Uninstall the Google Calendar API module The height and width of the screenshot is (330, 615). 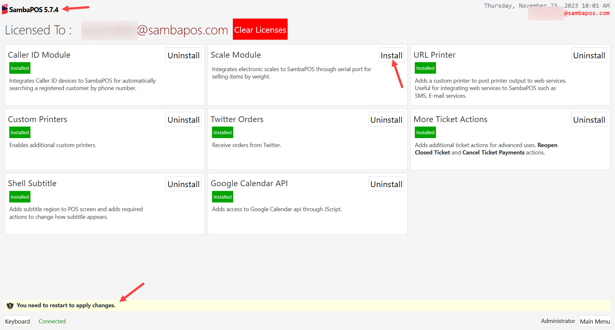[x=386, y=184]
